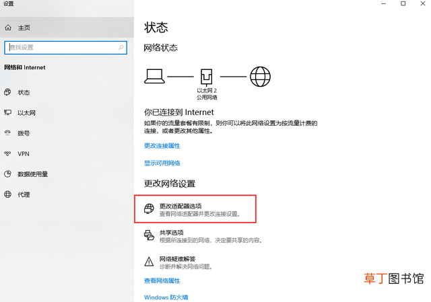
Task: Focus the 查找设置 search field
Action: coord(66,48)
